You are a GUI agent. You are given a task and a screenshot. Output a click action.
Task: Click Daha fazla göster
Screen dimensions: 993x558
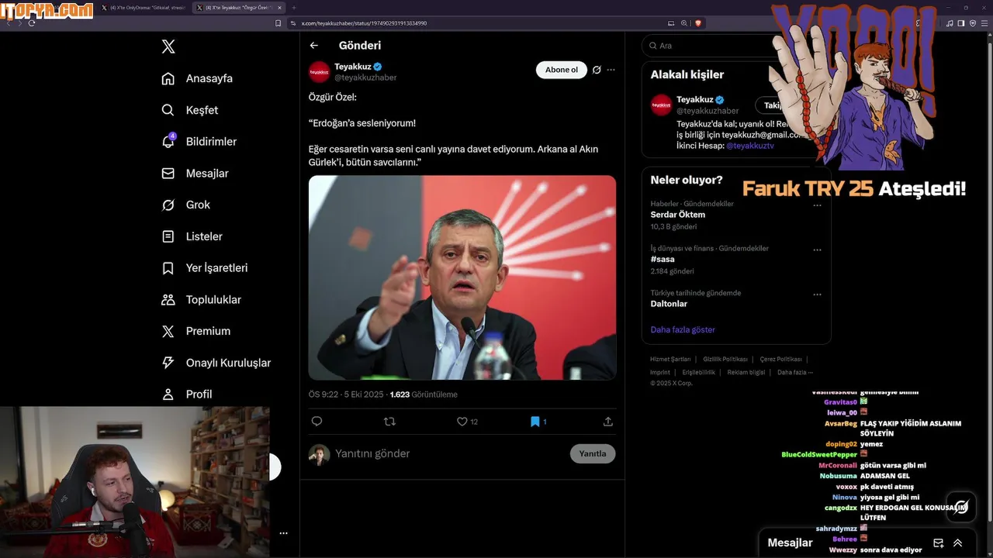pyautogui.click(x=683, y=329)
